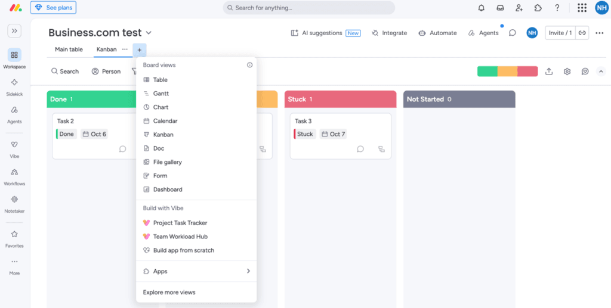Image resolution: width=611 pixels, height=308 pixels.
Task: Click the orange segment of status battery
Action: pyautogui.click(x=507, y=71)
